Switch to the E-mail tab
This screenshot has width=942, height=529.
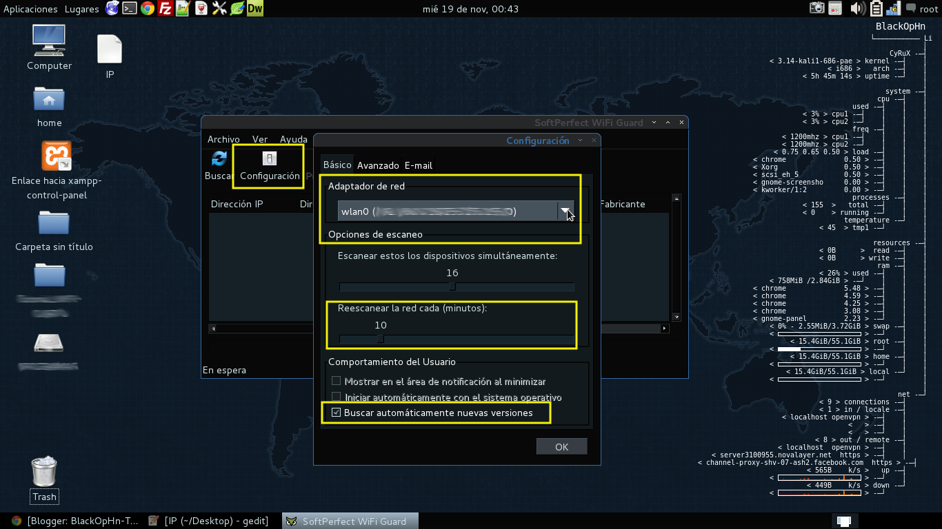[x=419, y=165]
